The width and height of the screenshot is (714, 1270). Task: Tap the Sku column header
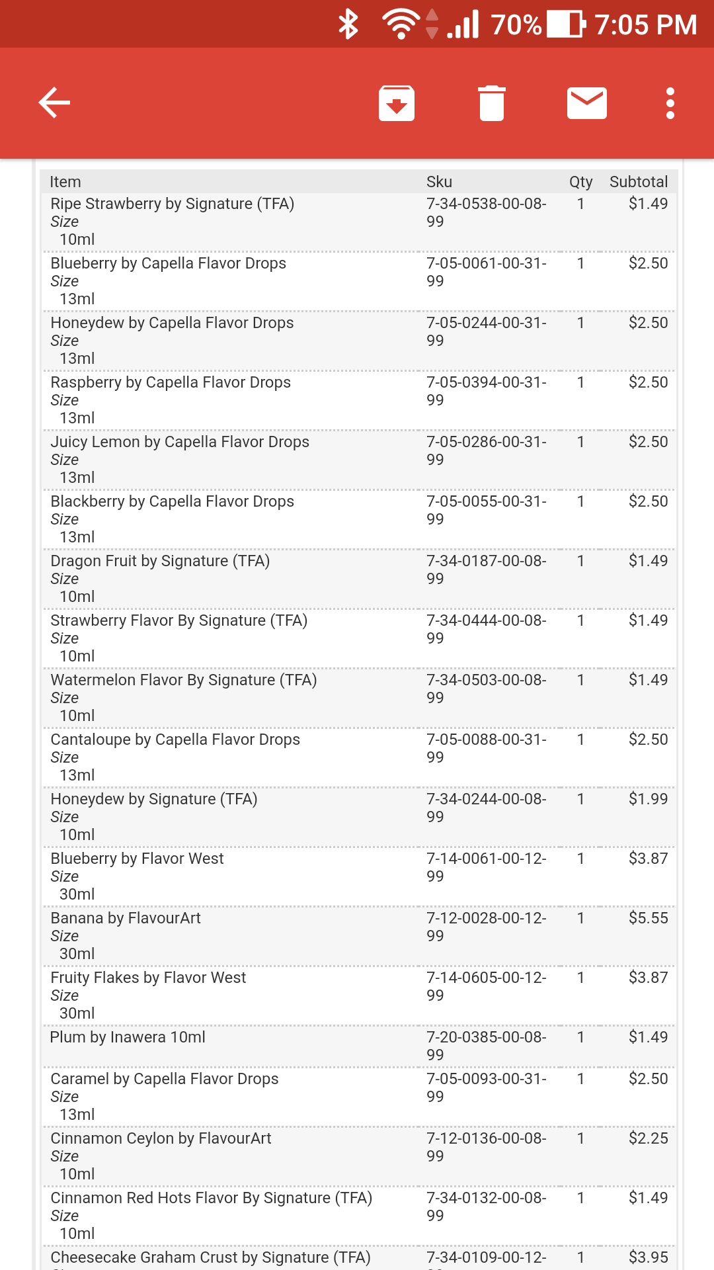click(x=440, y=182)
